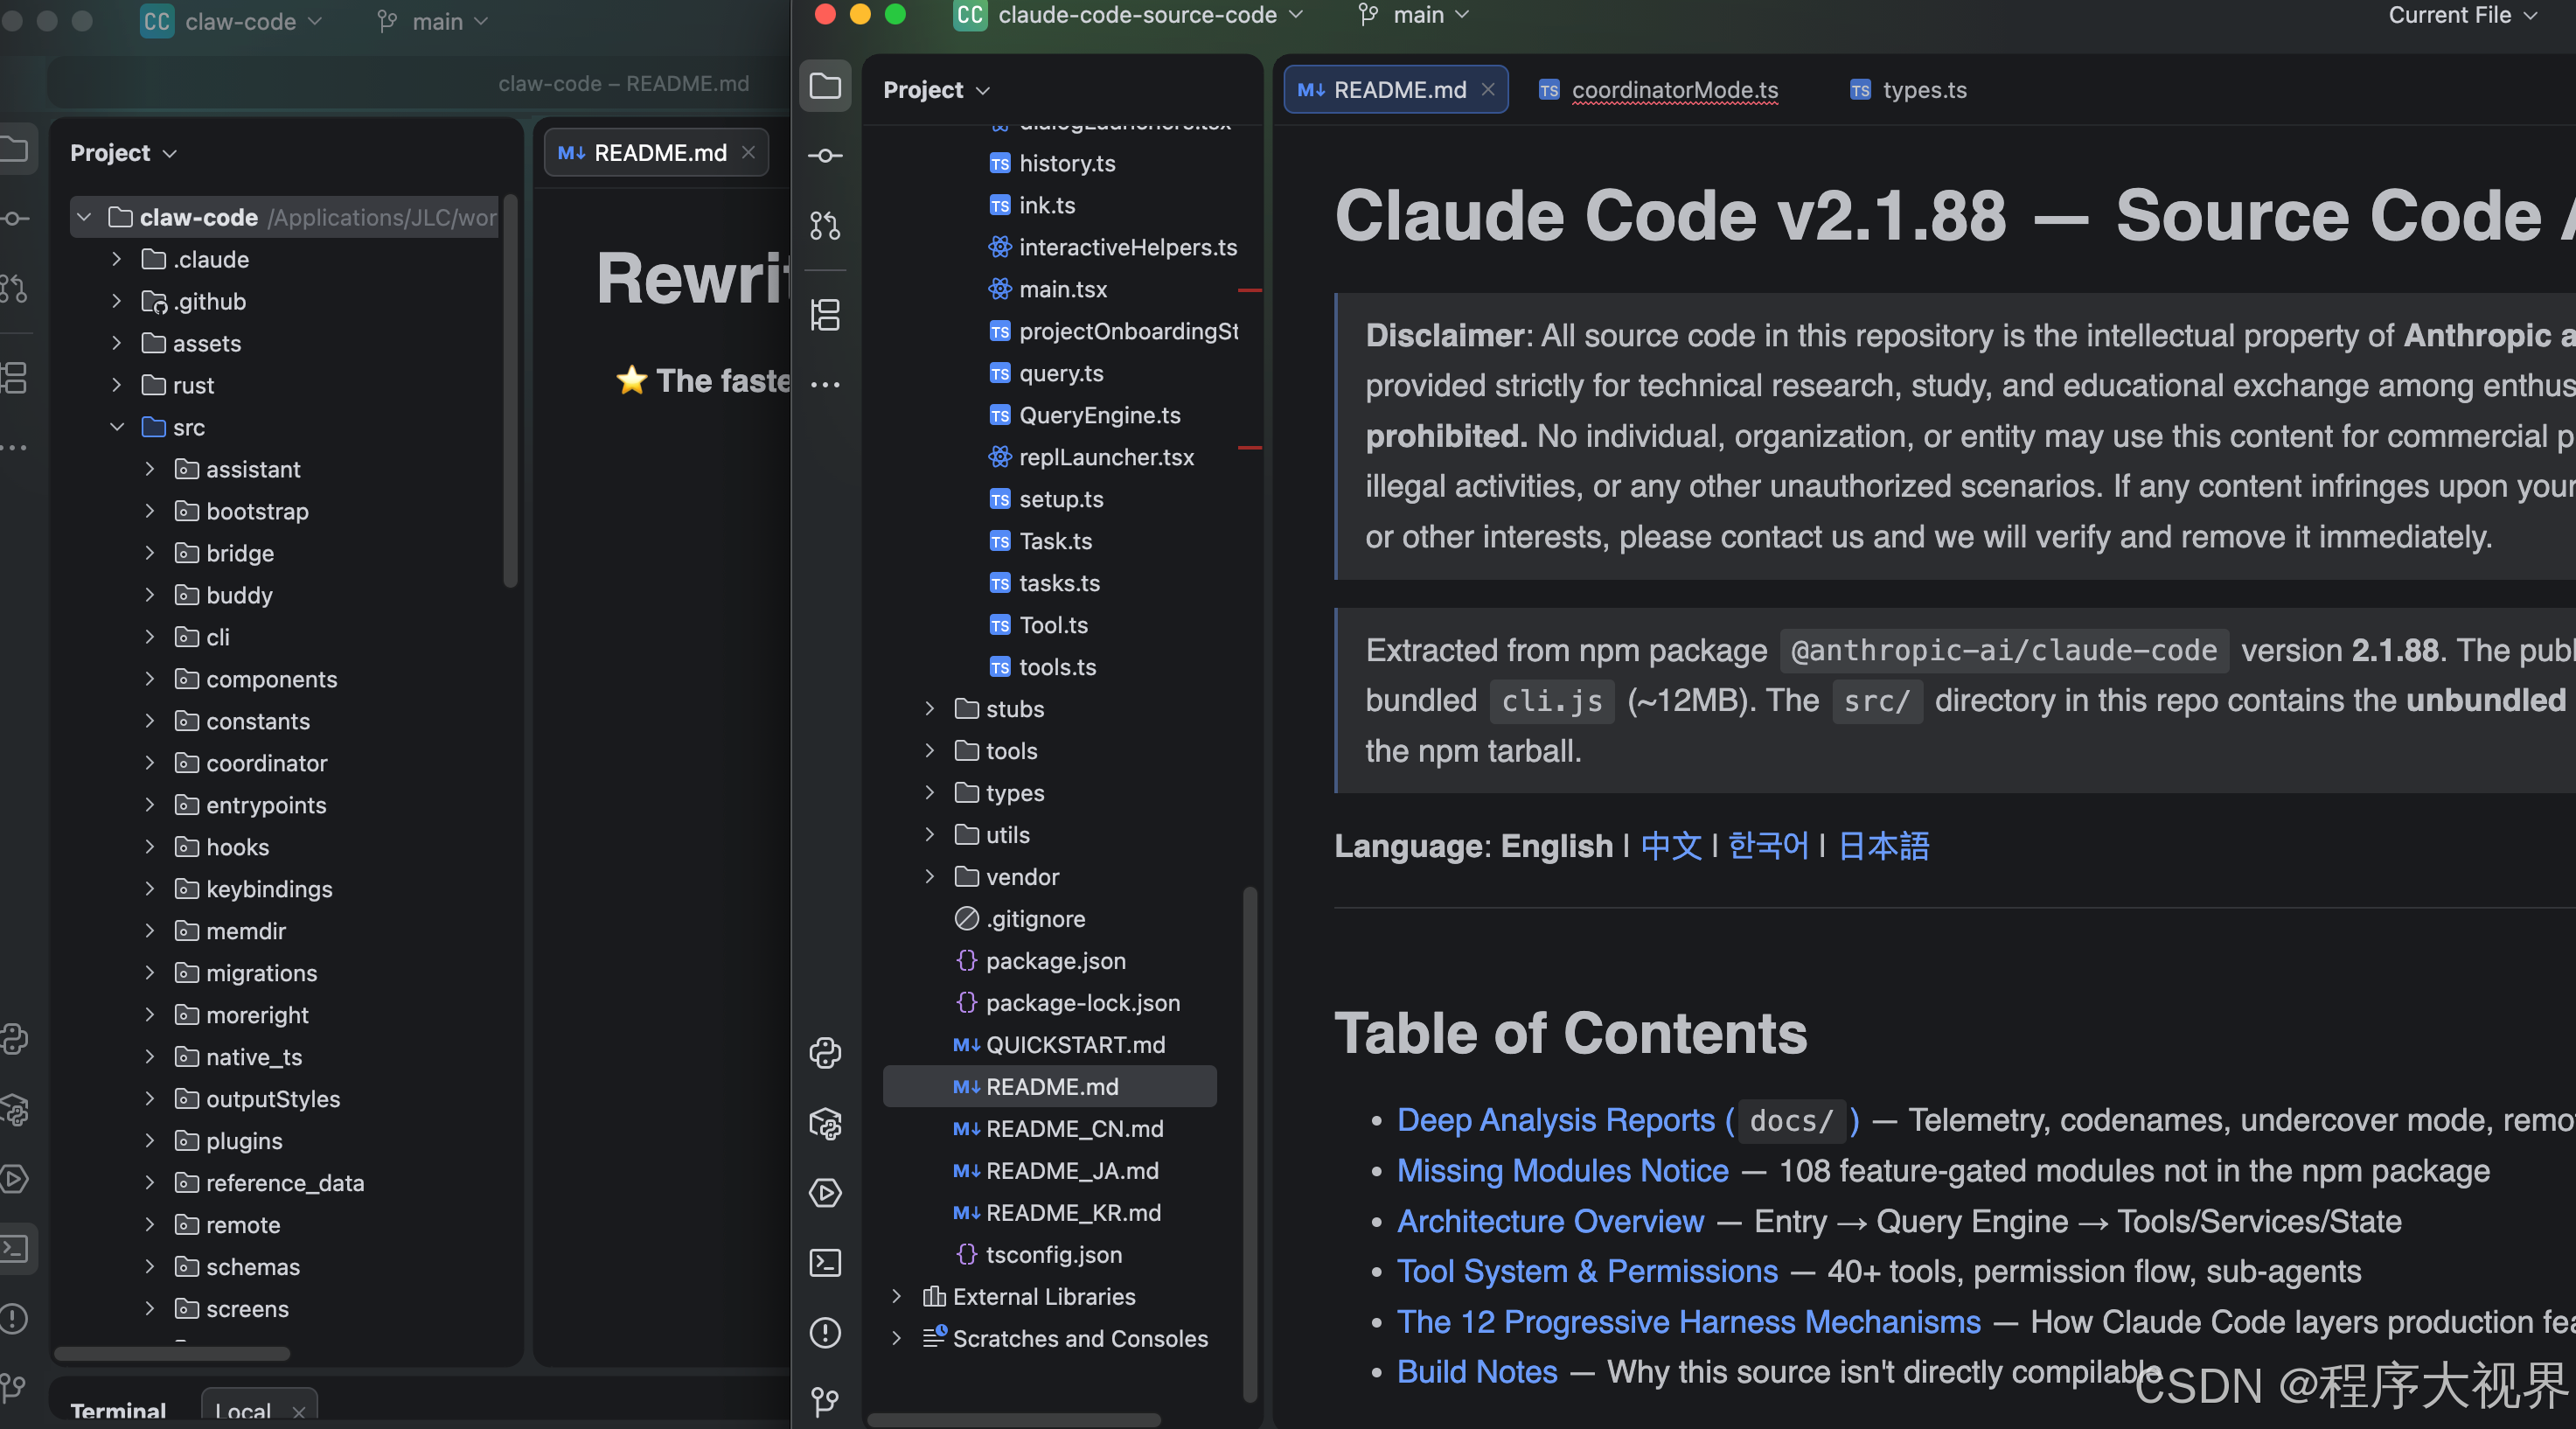The height and width of the screenshot is (1429, 2576).
Task: Open the Python Console sidebar icon
Action: [825, 1053]
